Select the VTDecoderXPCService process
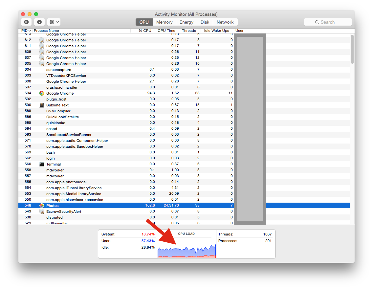373x289 pixels. [184, 76]
